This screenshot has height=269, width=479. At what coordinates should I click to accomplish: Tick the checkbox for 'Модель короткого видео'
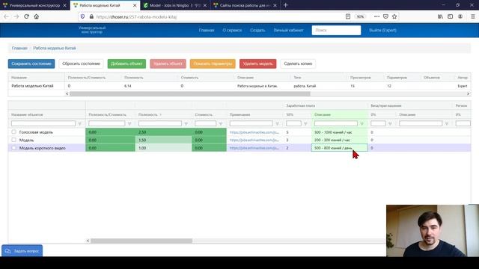pos(13,148)
